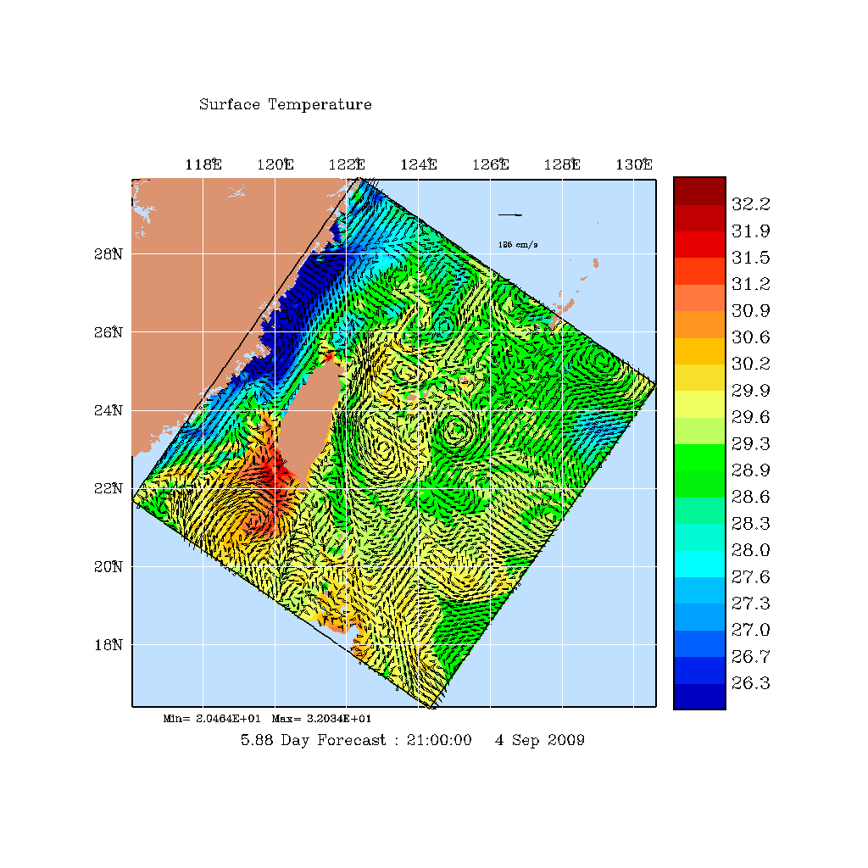
Task: Select the 130E longitude label
Action: [x=634, y=165]
